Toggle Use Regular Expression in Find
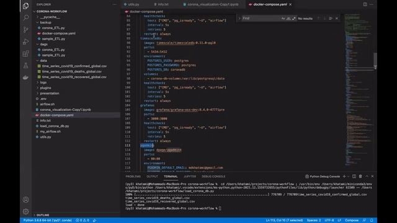 293,19
